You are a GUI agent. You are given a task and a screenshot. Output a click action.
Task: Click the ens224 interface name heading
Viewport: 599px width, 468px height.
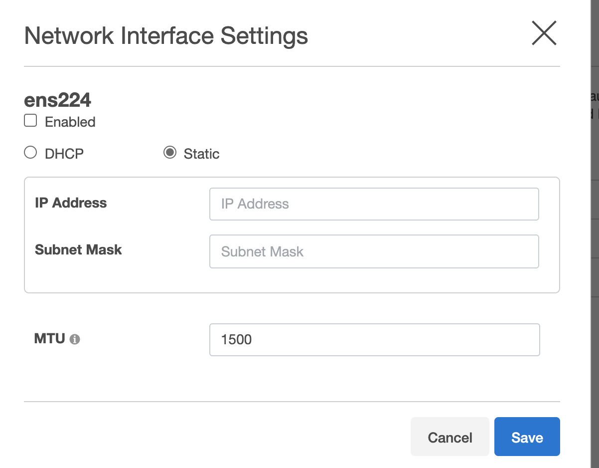pyautogui.click(x=57, y=100)
